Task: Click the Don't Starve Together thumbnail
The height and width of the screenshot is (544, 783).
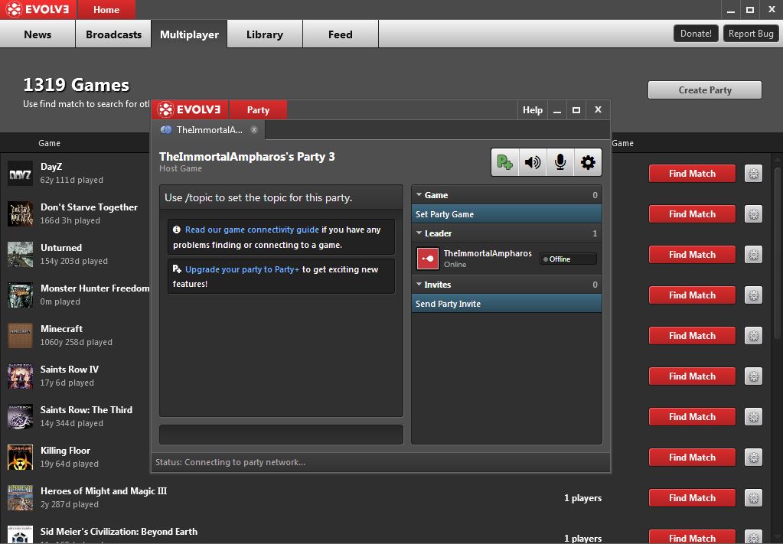Action: pyautogui.click(x=20, y=214)
